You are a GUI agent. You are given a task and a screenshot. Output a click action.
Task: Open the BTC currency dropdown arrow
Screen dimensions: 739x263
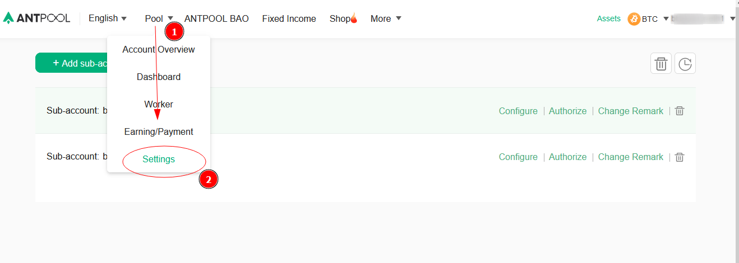(x=666, y=18)
